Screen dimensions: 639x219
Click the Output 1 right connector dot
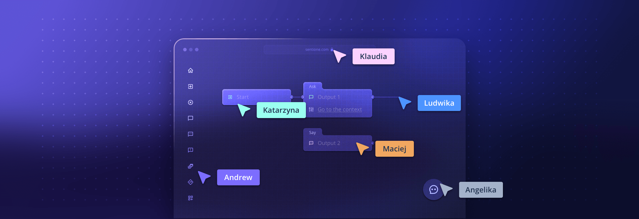(372, 97)
